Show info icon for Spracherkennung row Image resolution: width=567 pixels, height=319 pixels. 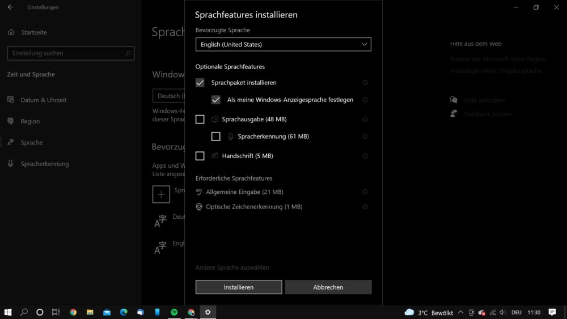365,136
